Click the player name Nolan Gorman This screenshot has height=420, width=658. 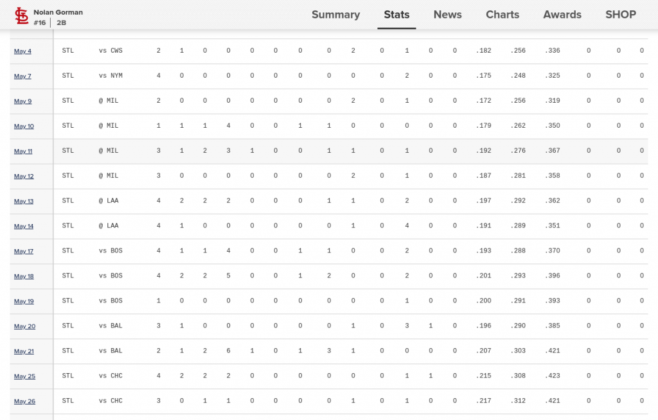point(58,11)
